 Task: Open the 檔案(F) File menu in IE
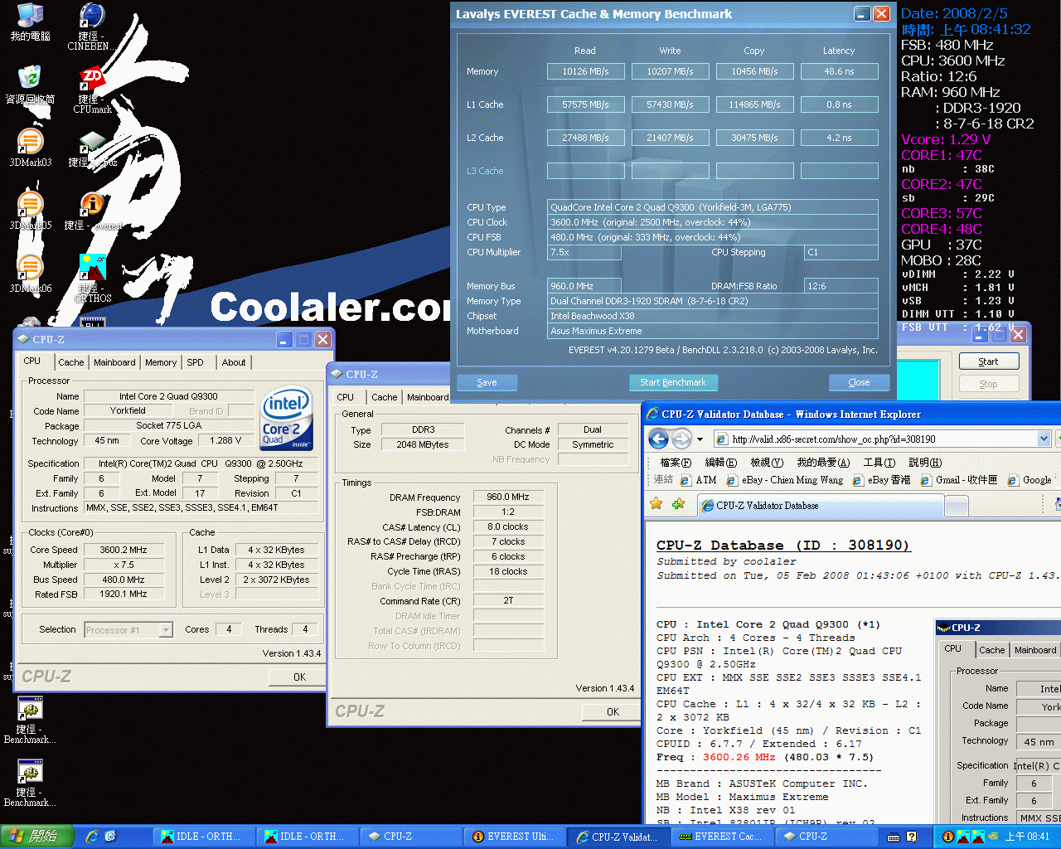(675, 462)
